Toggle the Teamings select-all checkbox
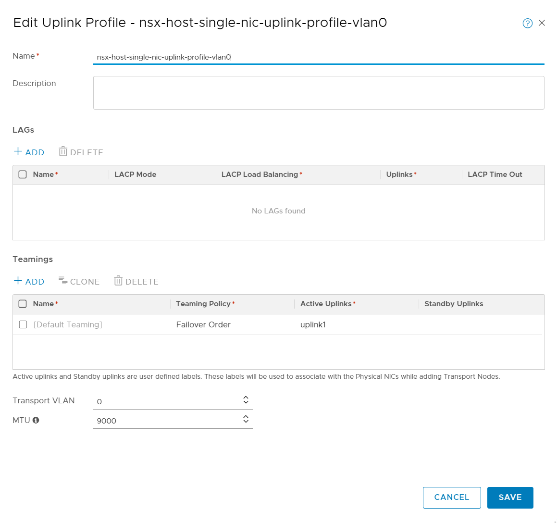The image size is (557, 523). pos(23,304)
